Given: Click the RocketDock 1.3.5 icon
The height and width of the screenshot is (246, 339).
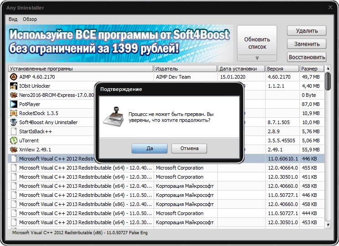Looking at the screenshot, I should click(x=13, y=113).
